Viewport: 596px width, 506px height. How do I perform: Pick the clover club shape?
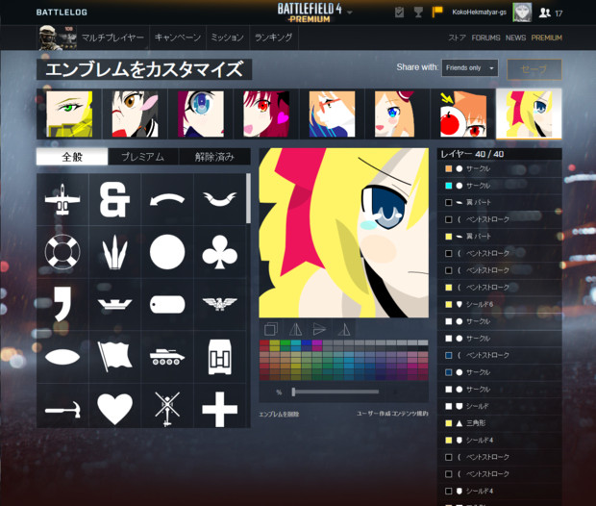pyautogui.click(x=219, y=252)
